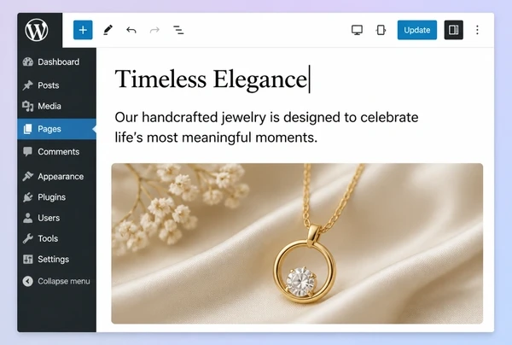This screenshot has width=512, height=345.
Task: Open the block inserter plus button
Action: pyautogui.click(x=83, y=30)
